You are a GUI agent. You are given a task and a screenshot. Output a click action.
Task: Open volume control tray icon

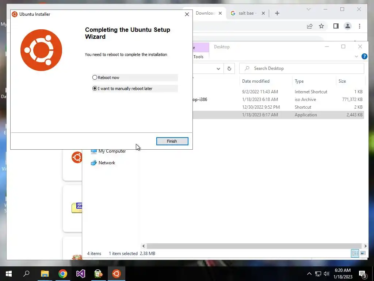tap(327, 274)
